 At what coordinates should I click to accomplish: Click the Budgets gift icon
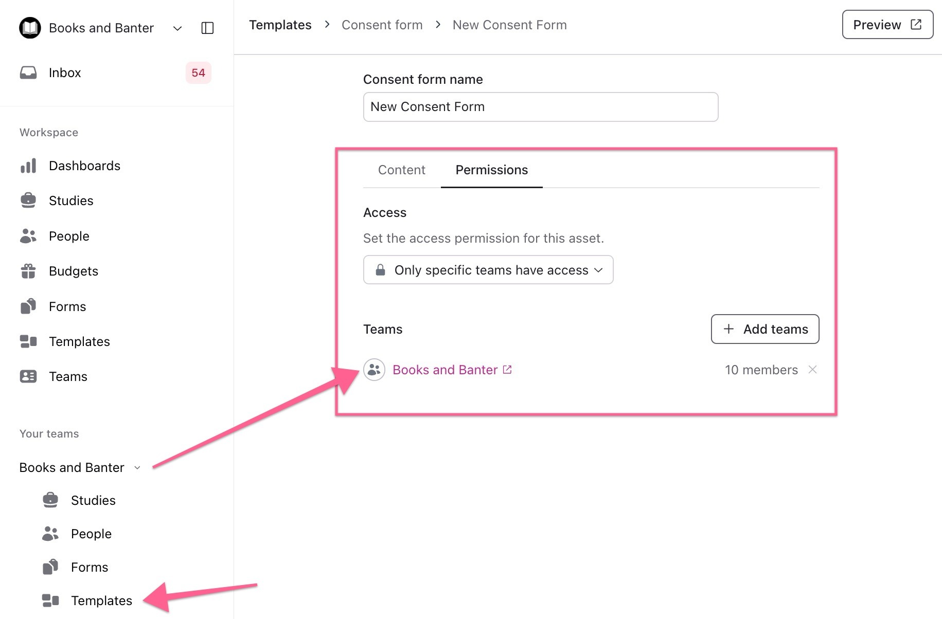coord(28,271)
